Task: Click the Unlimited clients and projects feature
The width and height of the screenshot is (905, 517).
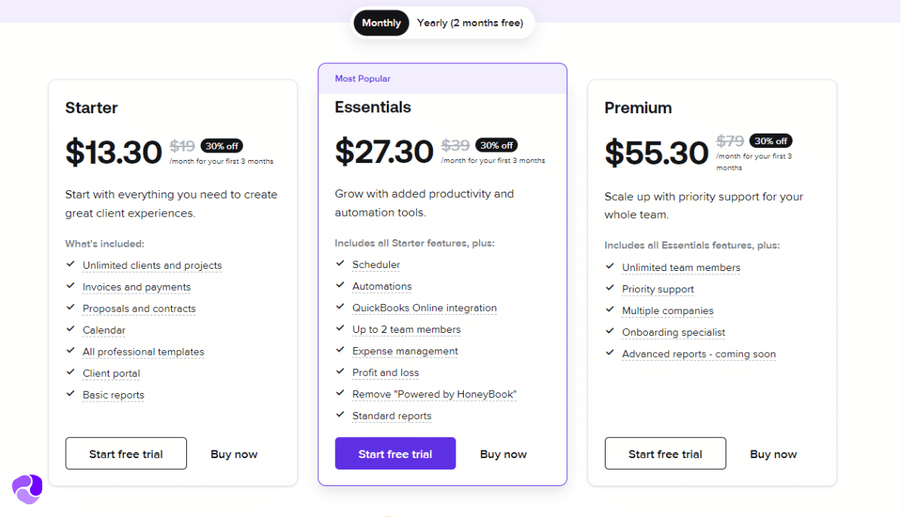Action: coord(152,266)
